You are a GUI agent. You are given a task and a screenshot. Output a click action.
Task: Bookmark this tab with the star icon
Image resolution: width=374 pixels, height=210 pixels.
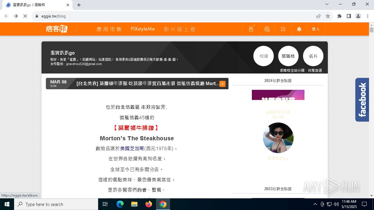click(x=328, y=16)
